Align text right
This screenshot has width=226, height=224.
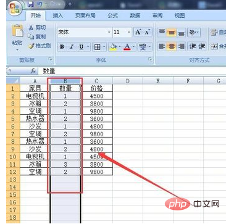(181, 46)
